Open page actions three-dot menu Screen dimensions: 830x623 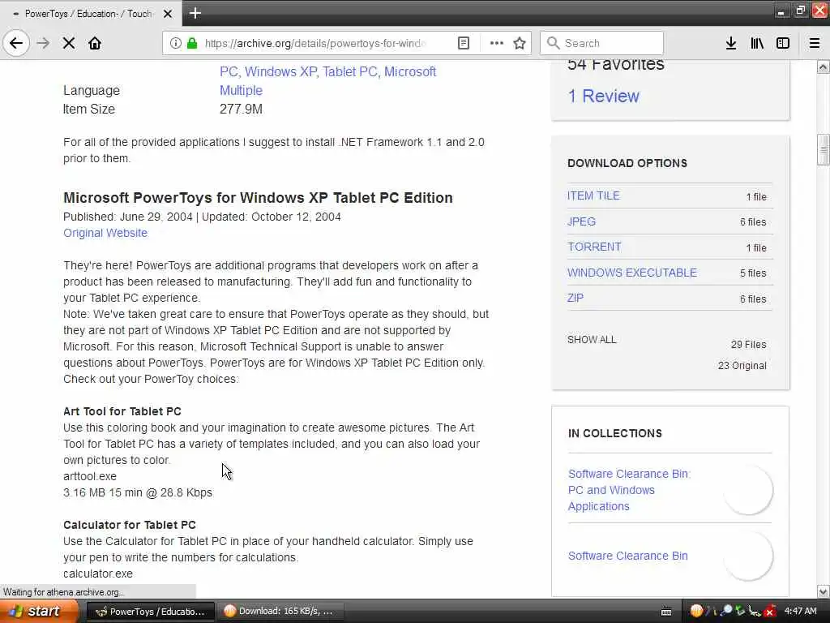pos(497,43)
